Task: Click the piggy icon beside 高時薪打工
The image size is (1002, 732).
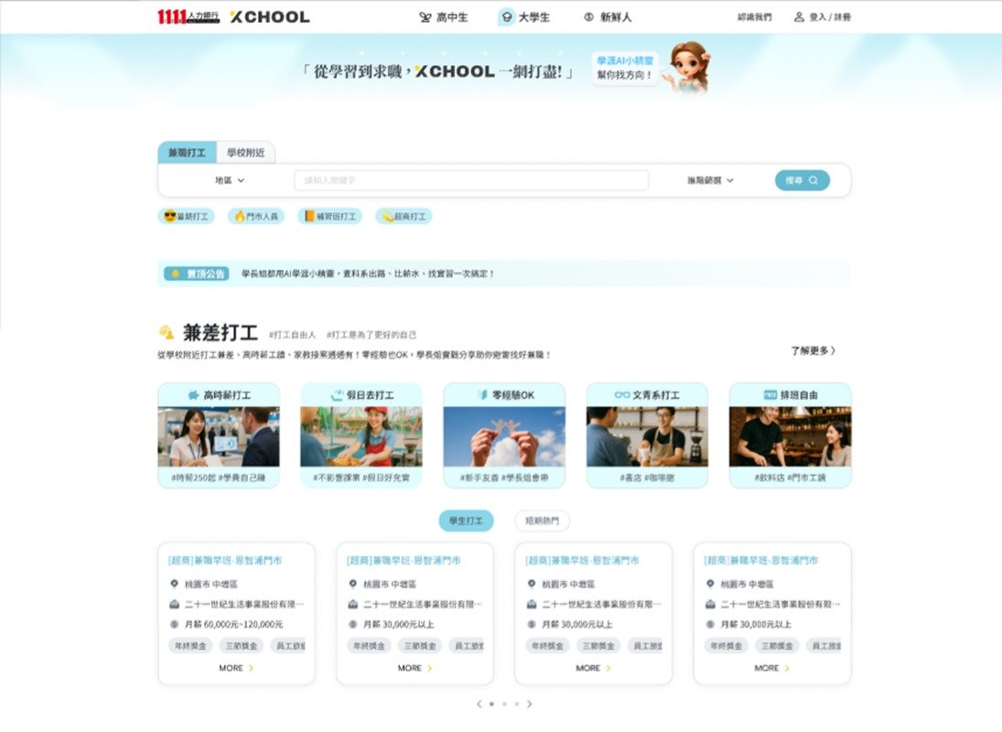Action: [194, 395]
